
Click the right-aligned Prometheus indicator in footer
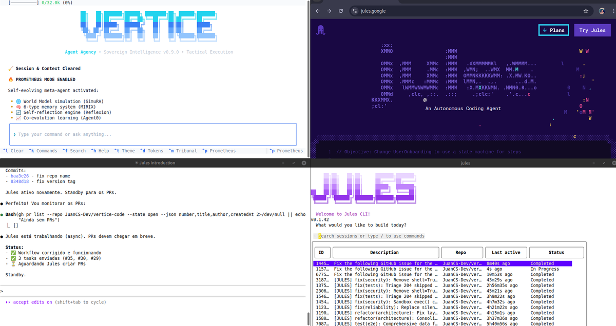pyautogui.click(x=286, y=151)
